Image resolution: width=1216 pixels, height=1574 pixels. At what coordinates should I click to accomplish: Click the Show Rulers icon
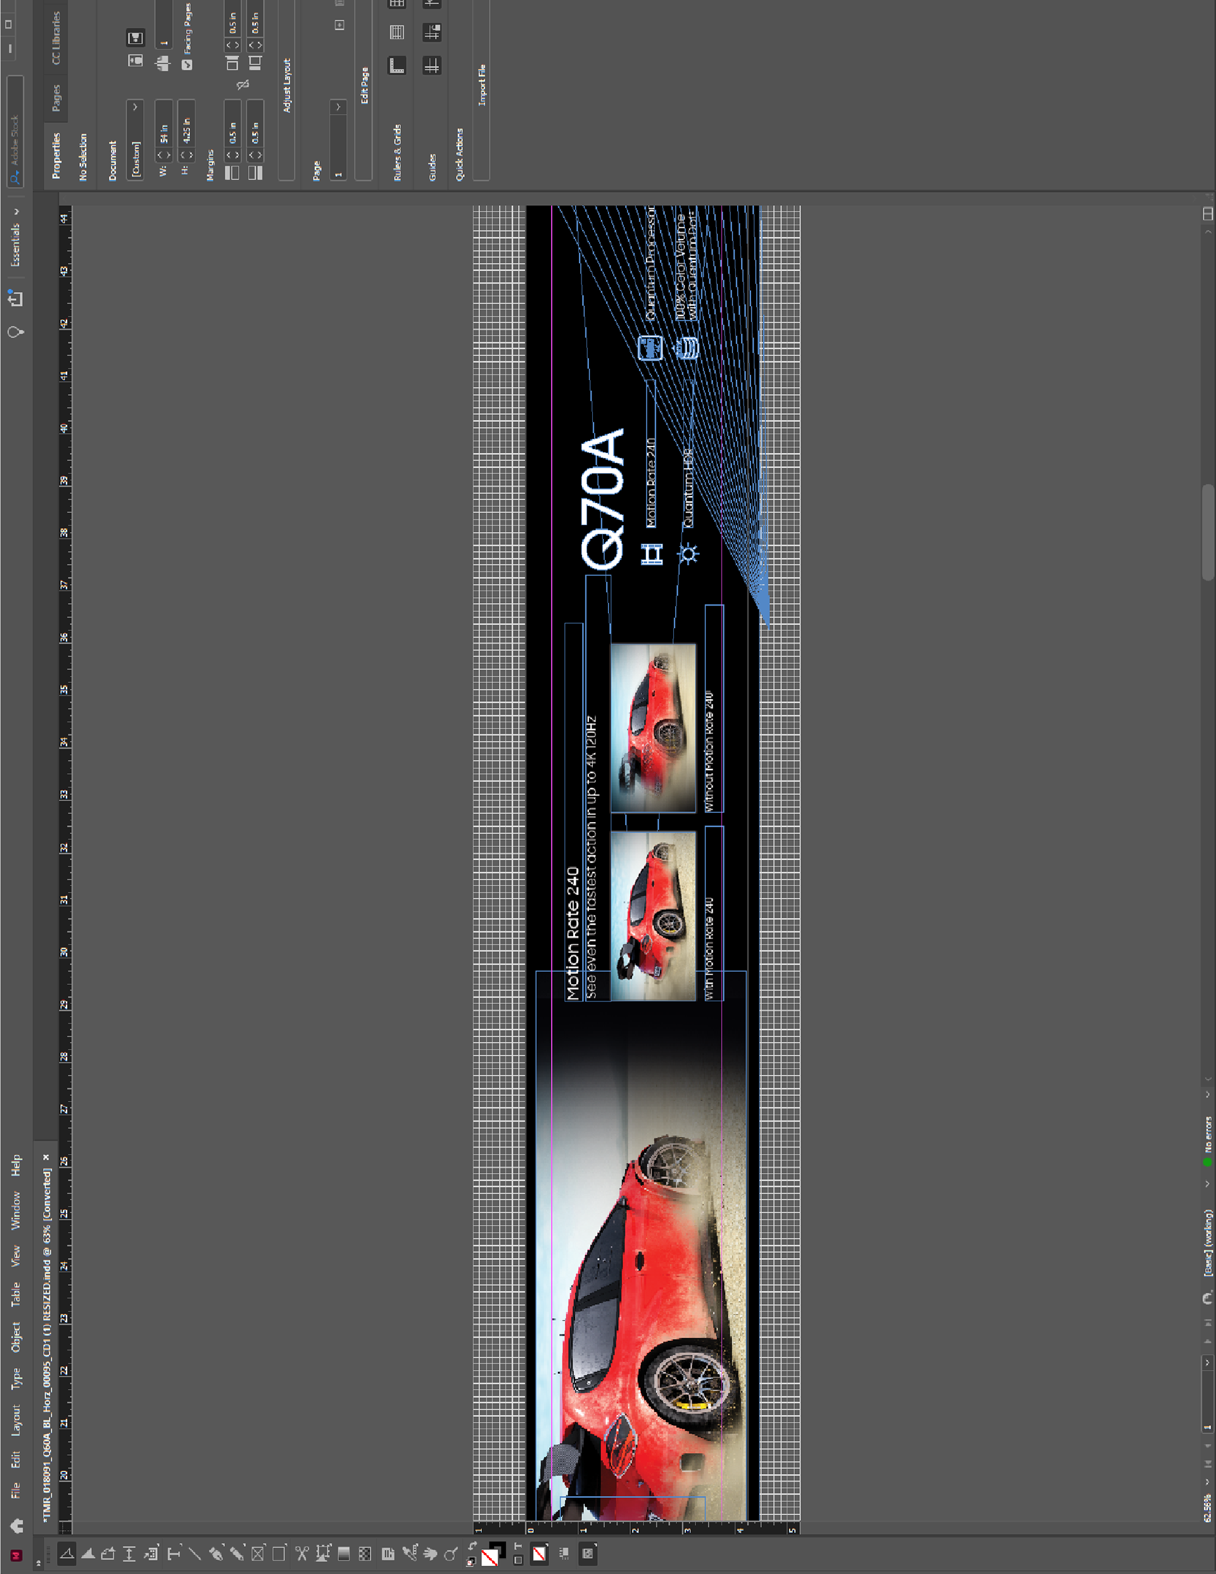pyautogui.click(x=396, y=66)
